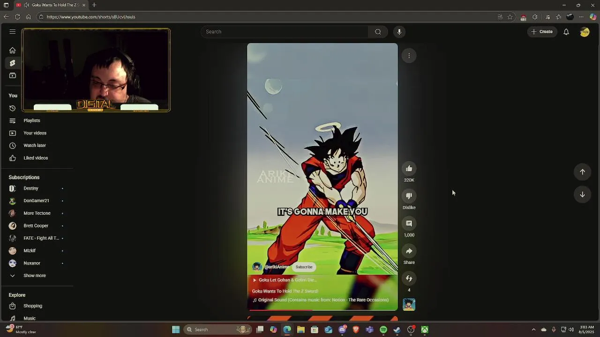Open Spotify from the taskbar
This screenshot has height=337, width=600.
tap(383, 330)
